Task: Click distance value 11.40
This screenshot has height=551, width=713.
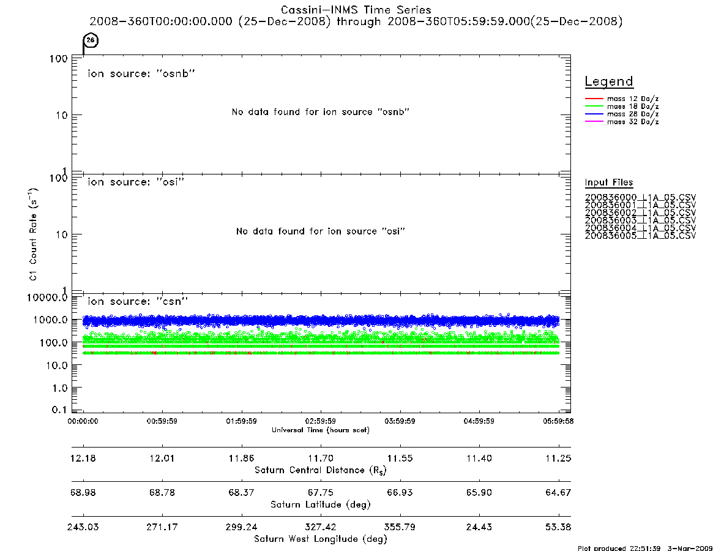Action: click(479, 458)
